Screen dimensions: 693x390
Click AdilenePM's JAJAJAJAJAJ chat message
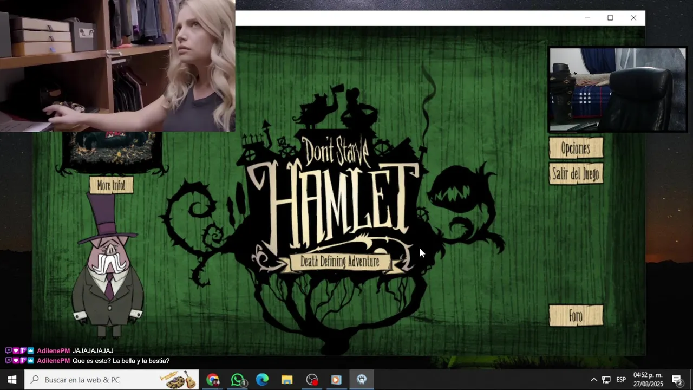tap(93, 351)
